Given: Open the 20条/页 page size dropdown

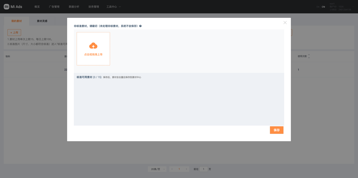Looking at the screenshot, I should [x=157, y=169].
